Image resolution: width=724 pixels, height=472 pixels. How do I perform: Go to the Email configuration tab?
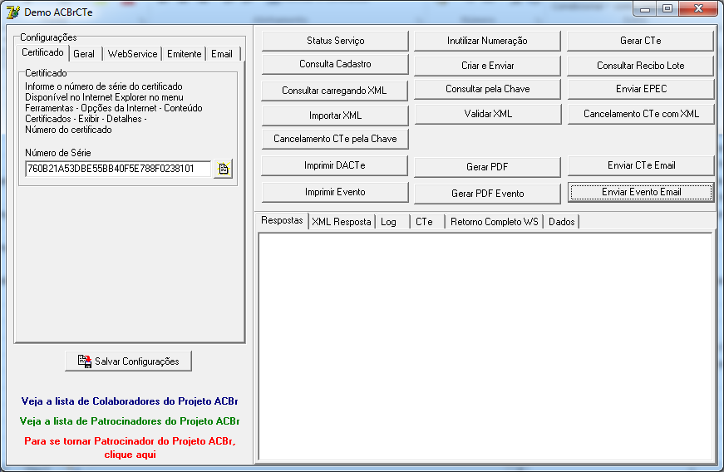tap(222, 54)
